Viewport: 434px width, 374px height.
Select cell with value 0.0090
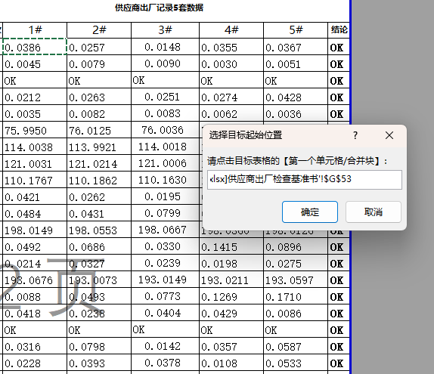point(165,63)
